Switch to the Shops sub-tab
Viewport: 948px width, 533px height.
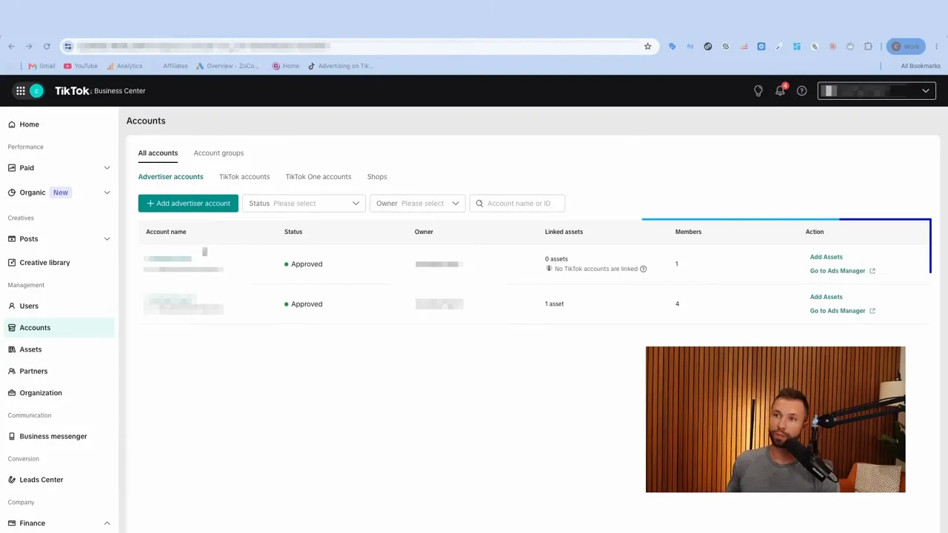[377, 177]
